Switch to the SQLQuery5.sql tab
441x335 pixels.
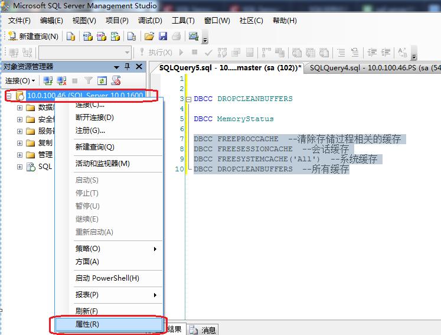coord(230,68)
